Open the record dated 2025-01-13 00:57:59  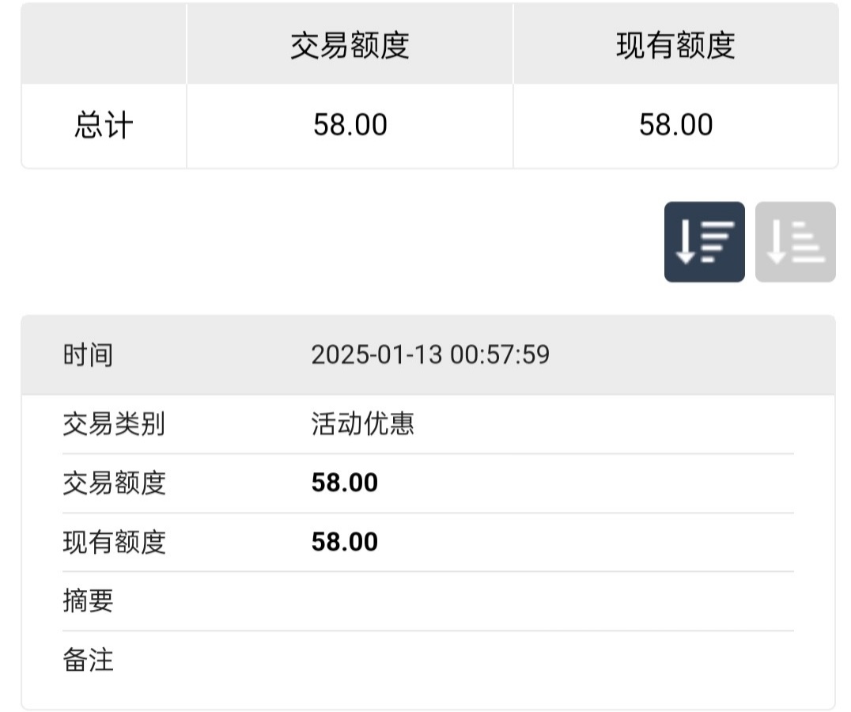pos(430,354)
